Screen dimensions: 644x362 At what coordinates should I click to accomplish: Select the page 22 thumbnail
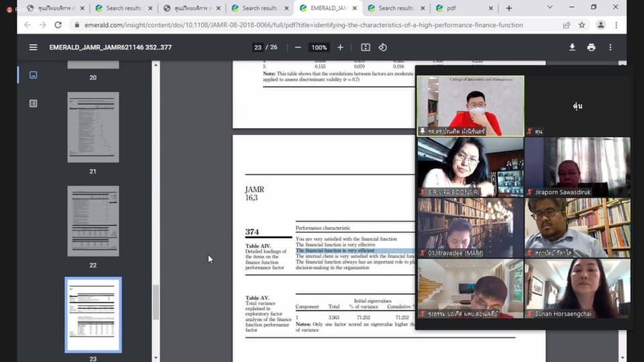click(93, 221)
